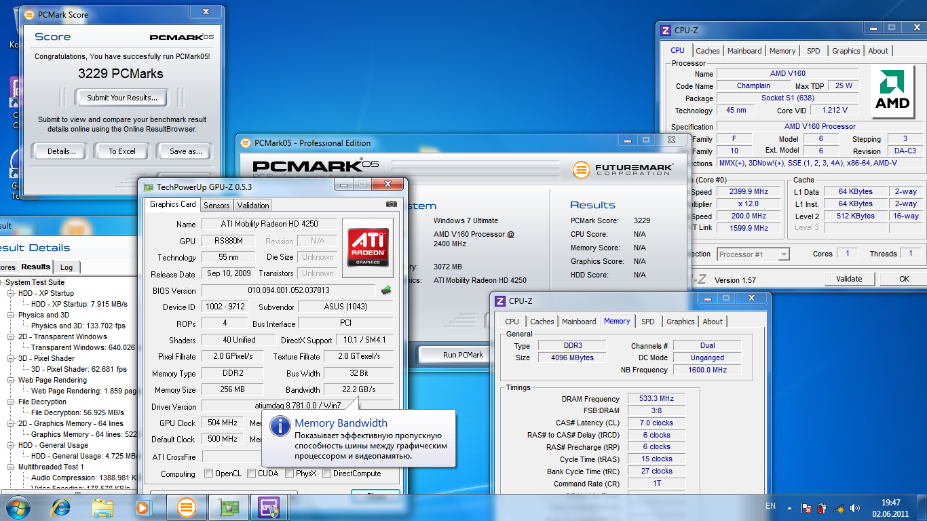Screen dimensions: 927x521
Task: Open the Action Center flag tray icon
Action: coord(806,507)
